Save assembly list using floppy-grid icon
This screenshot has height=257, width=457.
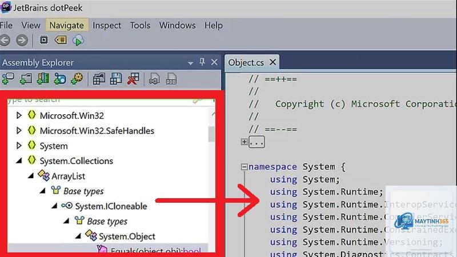(x=116, y=79)
